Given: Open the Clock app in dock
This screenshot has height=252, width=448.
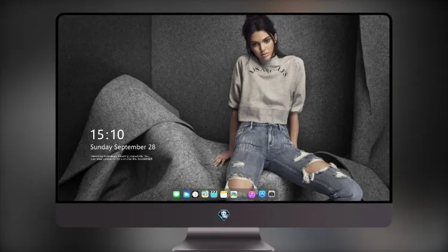Looking at the screenshot, I should tap(195, 195).
